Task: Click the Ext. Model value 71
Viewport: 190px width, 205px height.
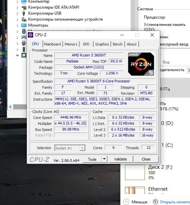Action: click(x=105, y=93)
